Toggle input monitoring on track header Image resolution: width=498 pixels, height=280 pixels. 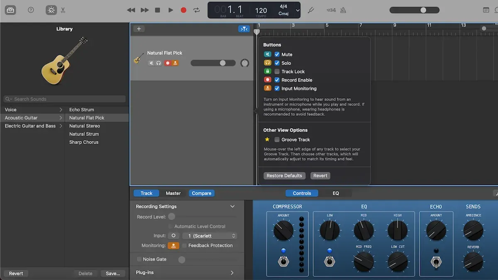[175, 63]
